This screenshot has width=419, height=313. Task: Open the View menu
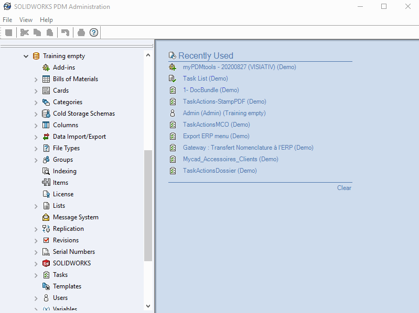26,20
